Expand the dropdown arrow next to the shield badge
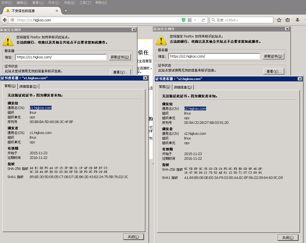The image size is (306, 243). click(x=195, y=20)
